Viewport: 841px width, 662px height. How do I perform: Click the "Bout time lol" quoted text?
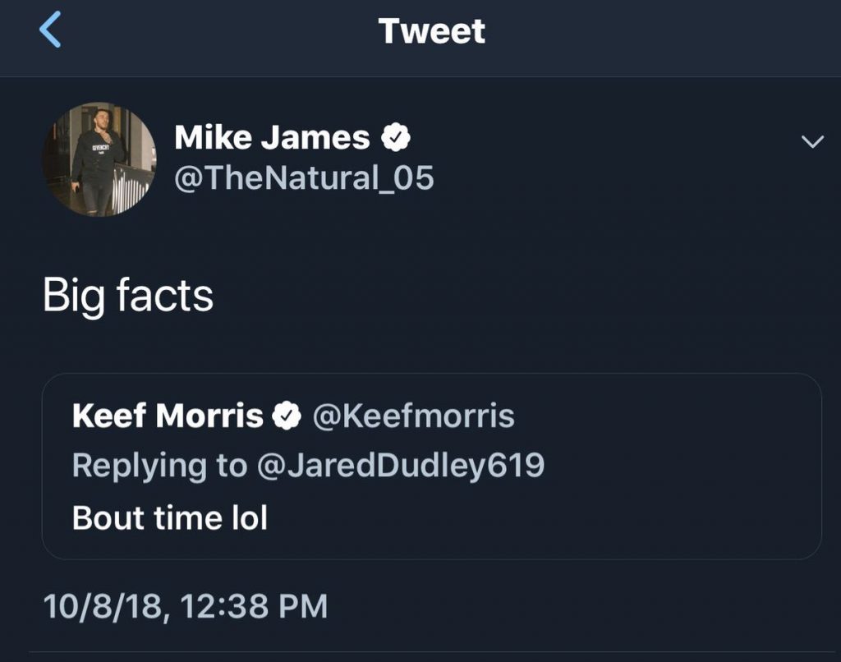(170, 517)
